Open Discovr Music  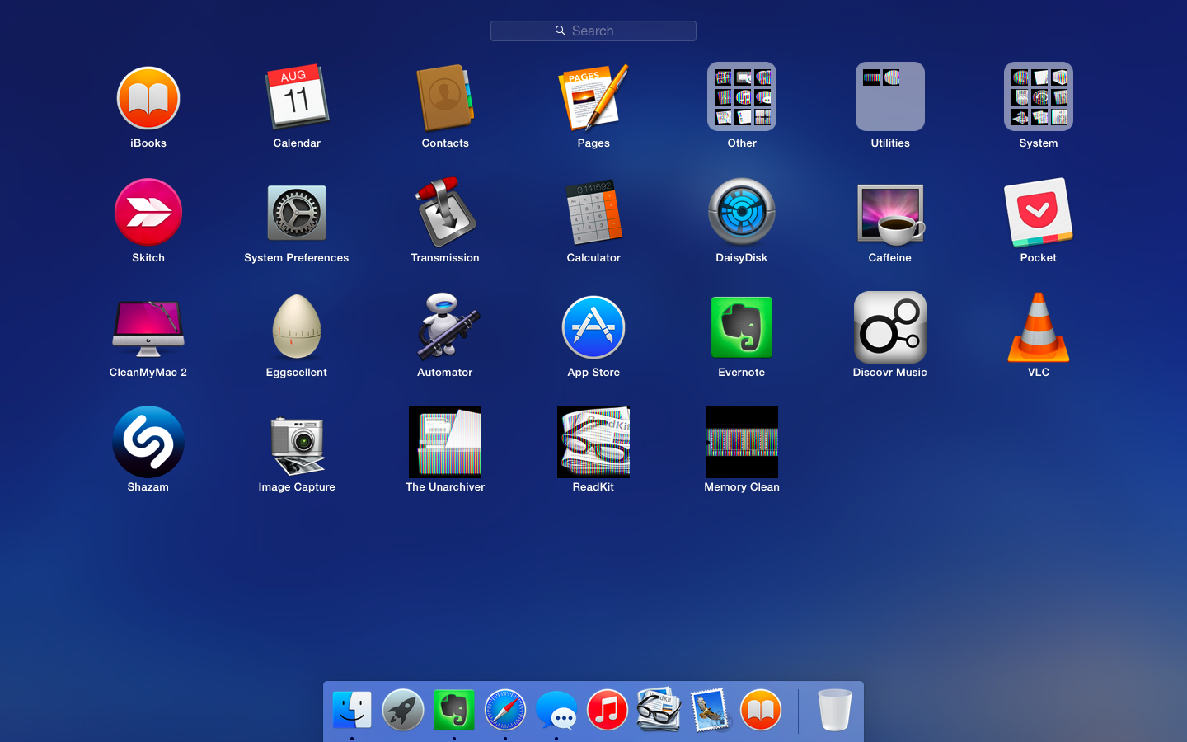click(890, 327)
